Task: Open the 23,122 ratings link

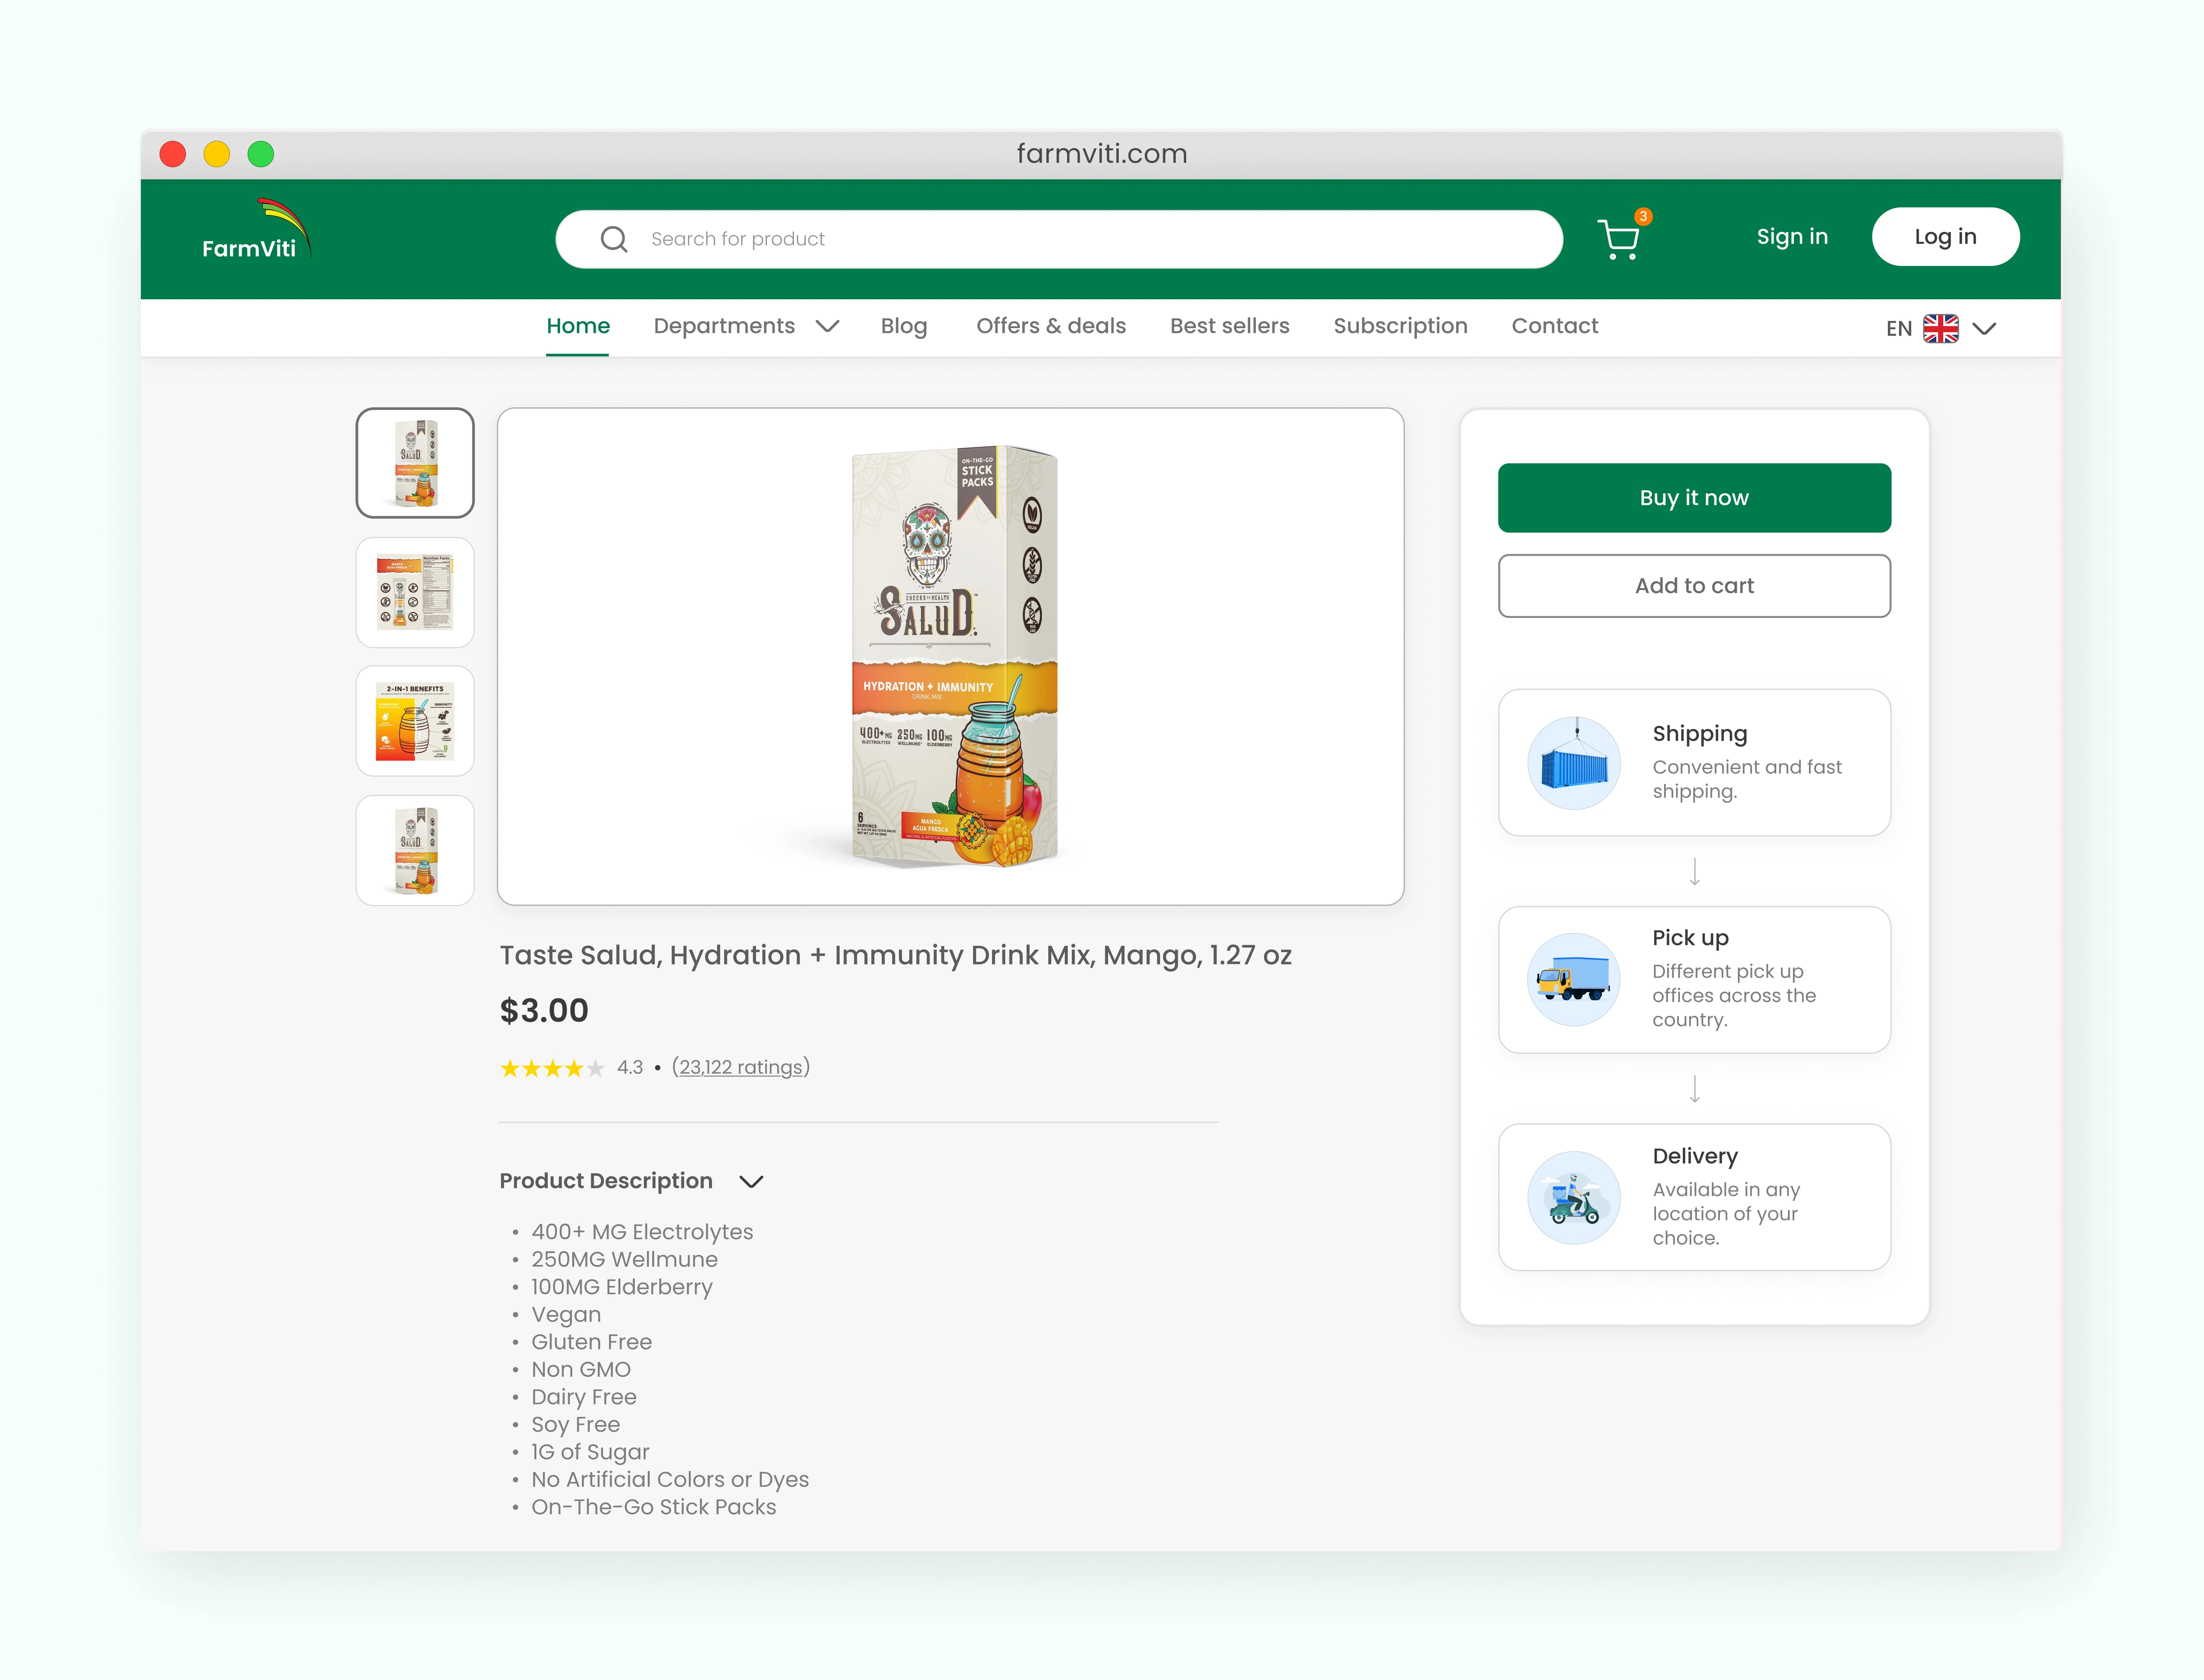Action: tap(741, 1067)
